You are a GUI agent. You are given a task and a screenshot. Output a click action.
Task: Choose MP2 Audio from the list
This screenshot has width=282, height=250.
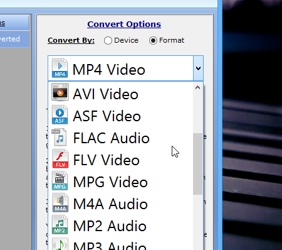[x=120, y=226]
